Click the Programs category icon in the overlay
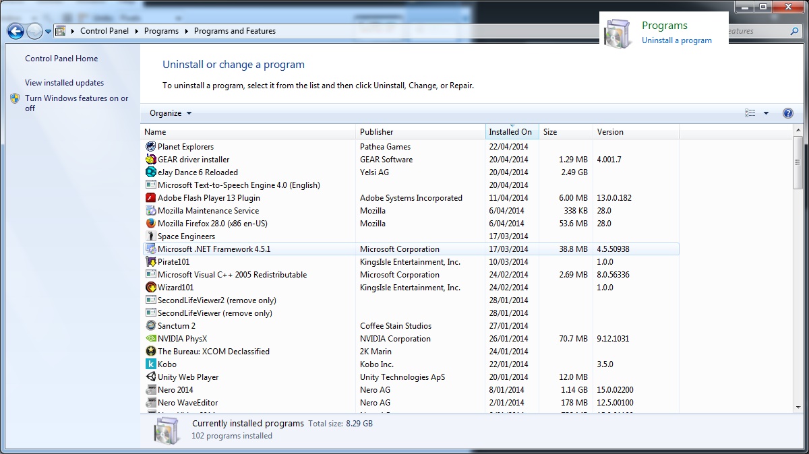This screenshot has height=454, width=809. (618, 33)
